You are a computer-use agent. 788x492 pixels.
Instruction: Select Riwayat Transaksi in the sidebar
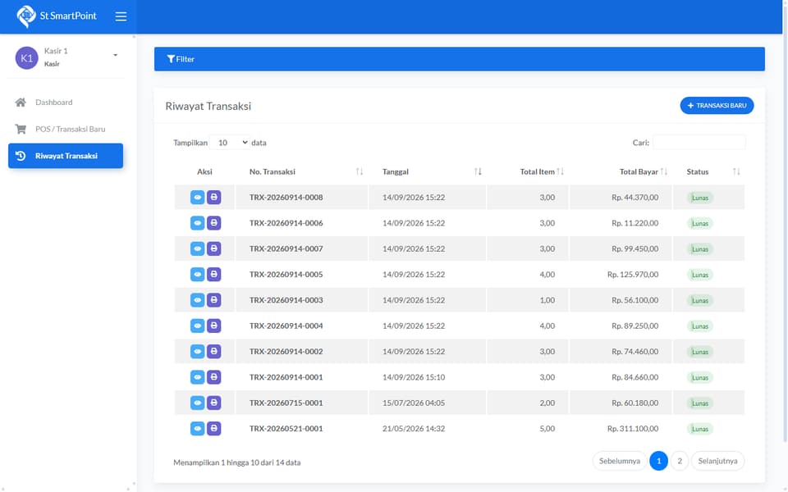pos(66,156)
